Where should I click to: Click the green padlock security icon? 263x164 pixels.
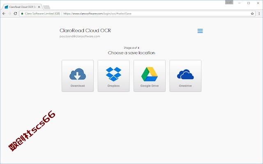click(22, 14)
